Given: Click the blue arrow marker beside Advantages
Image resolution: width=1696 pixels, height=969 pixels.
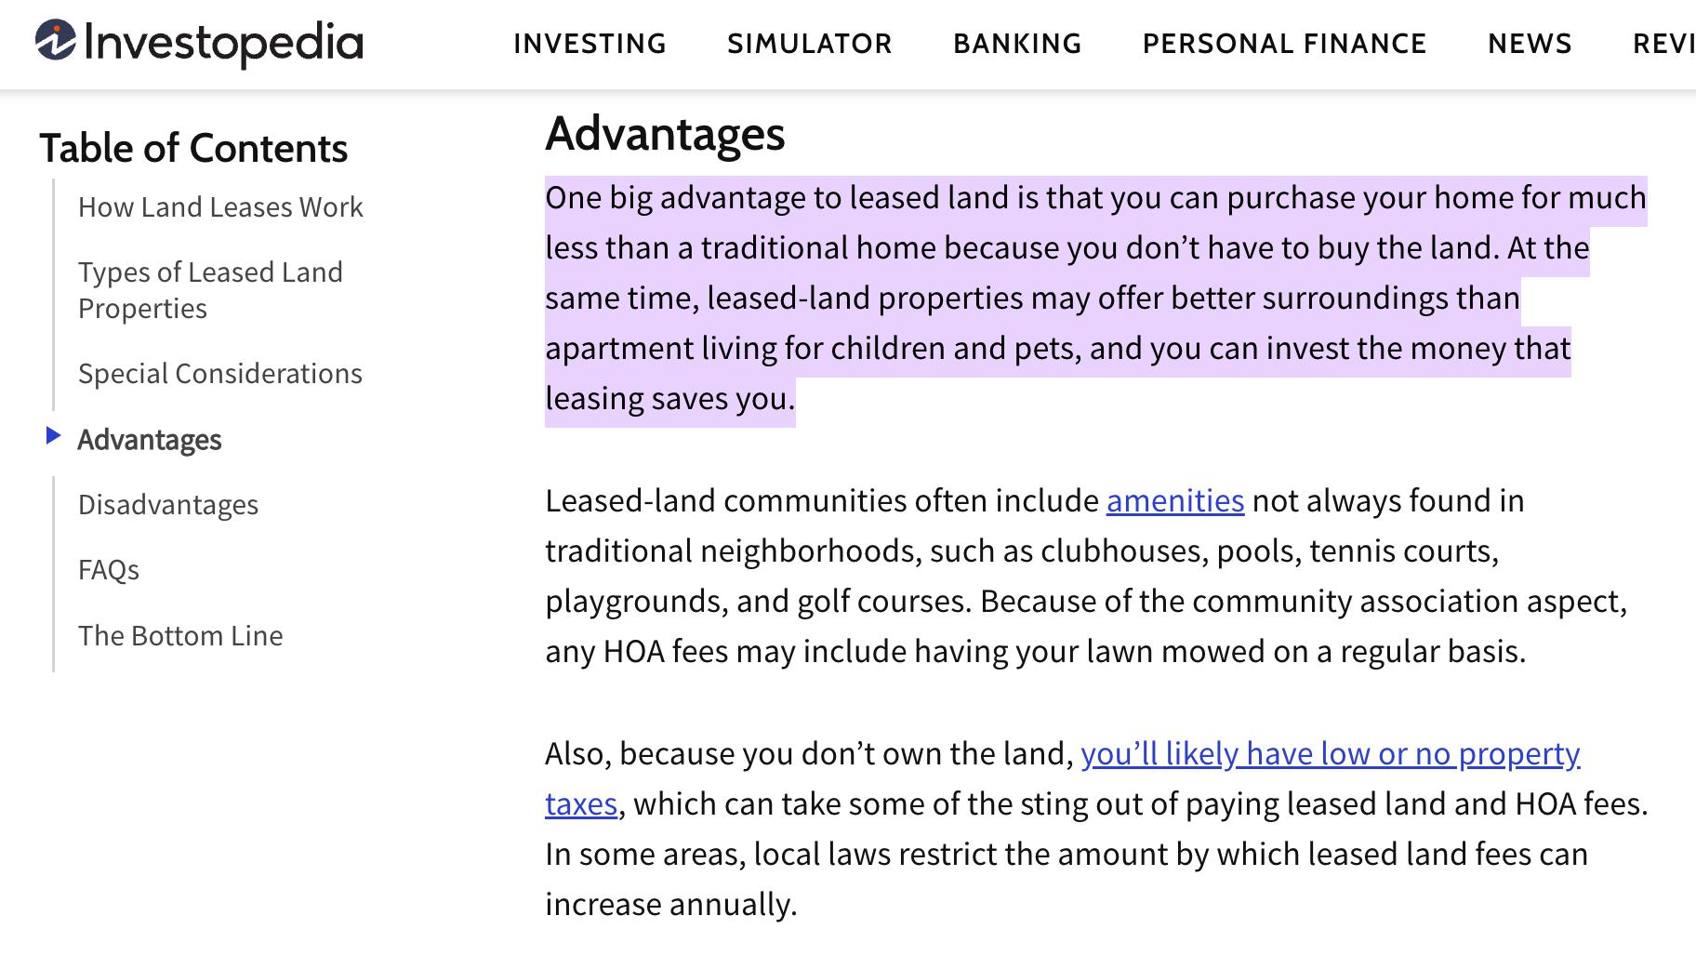Looking at the screenshot, I should click(x=53, y=435).
